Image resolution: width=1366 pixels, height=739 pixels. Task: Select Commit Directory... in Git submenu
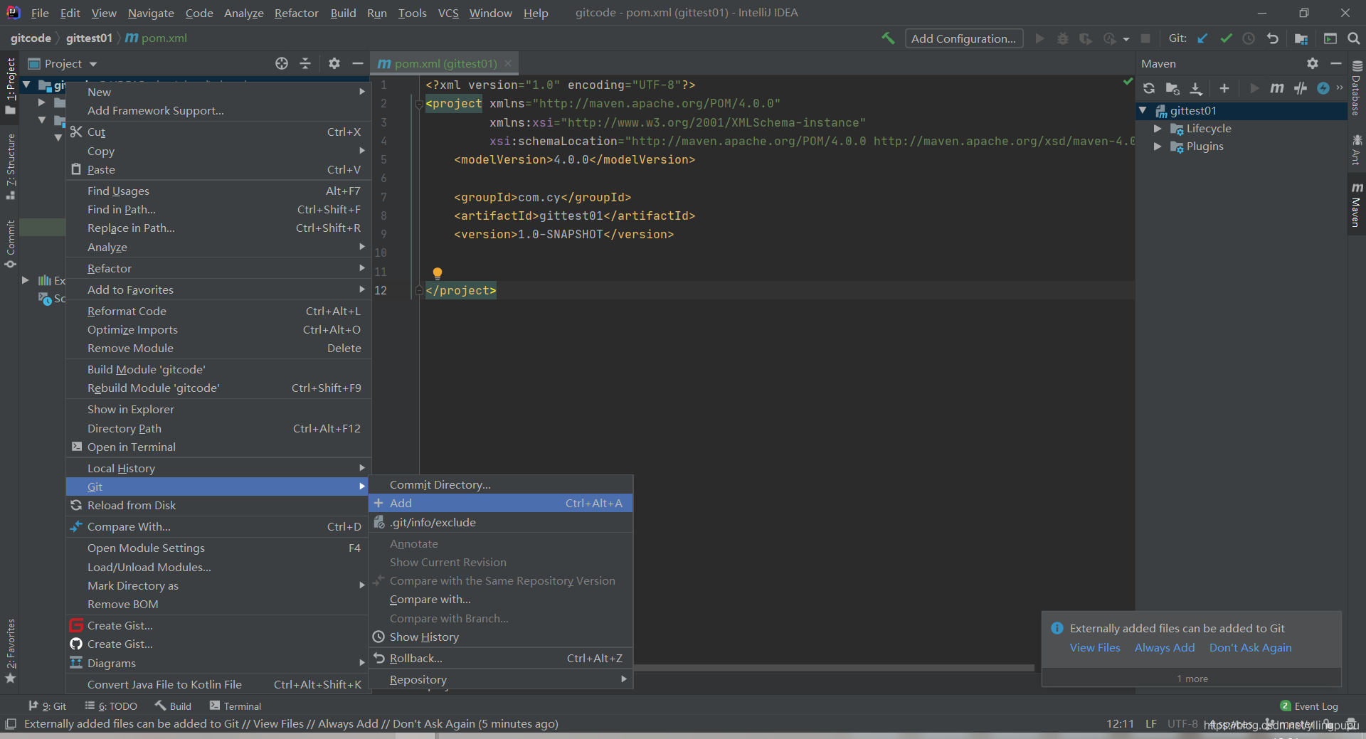point(501,485)
